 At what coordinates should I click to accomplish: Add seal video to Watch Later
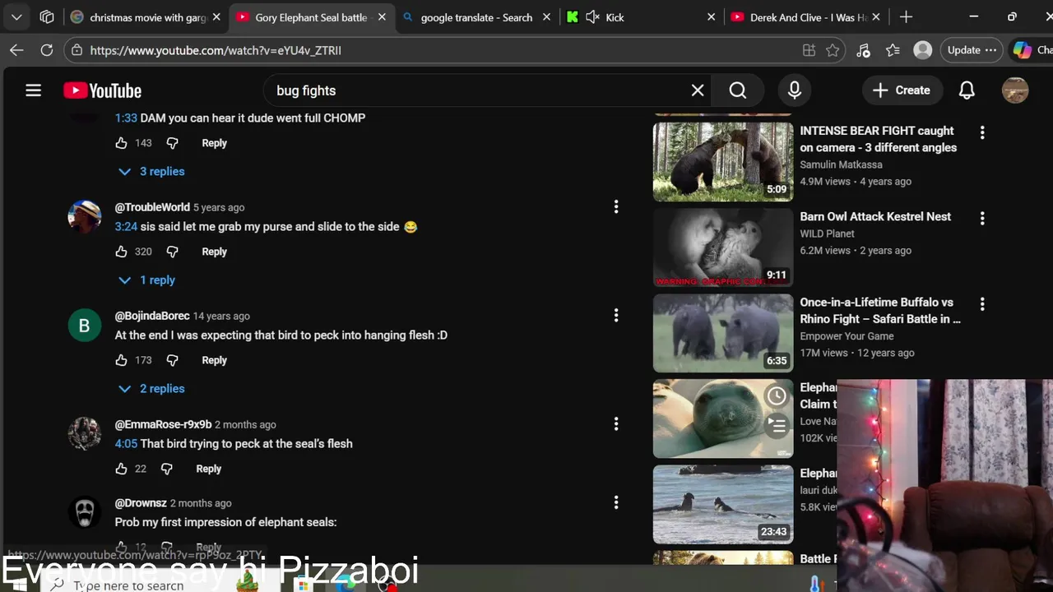(777, 395)
